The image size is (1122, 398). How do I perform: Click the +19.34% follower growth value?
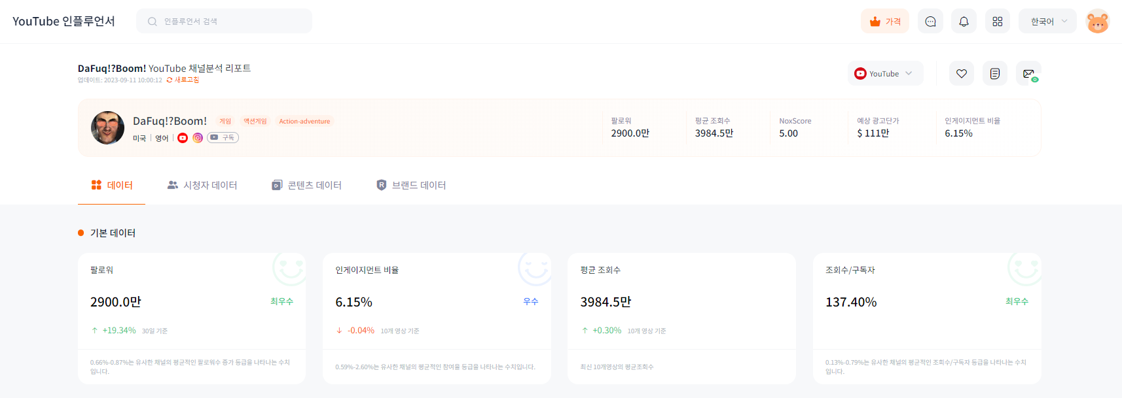[x=119, y=331]
